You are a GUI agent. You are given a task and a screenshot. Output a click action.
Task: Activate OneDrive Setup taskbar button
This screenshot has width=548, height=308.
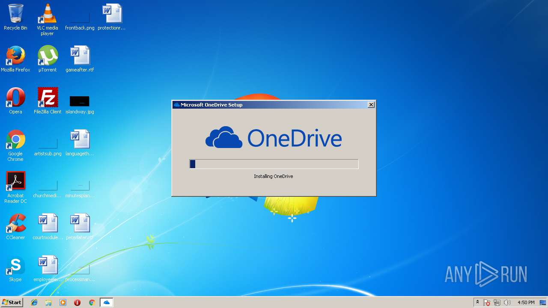[106, 302]
